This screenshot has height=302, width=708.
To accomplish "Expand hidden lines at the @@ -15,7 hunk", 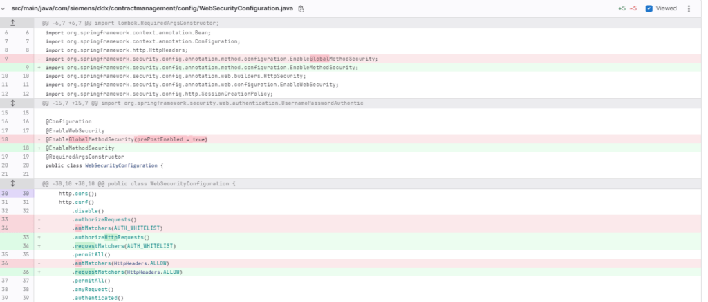I will [x=12, y=103].
